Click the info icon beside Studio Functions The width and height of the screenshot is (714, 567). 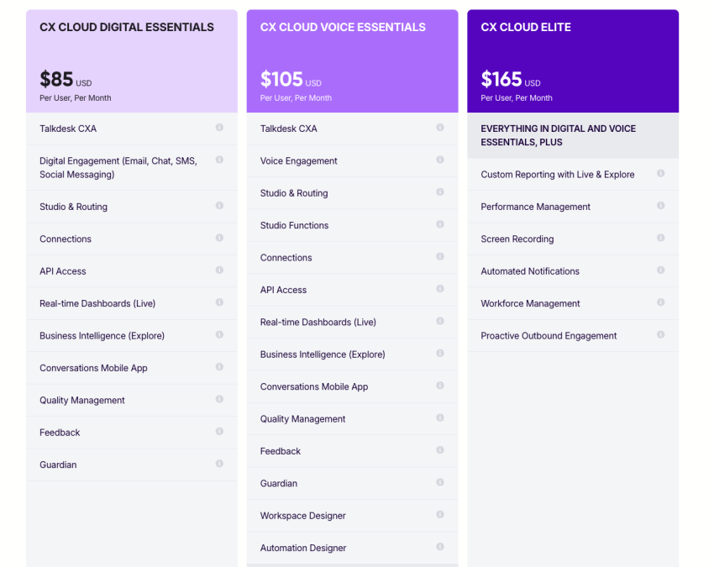point(440,225)
